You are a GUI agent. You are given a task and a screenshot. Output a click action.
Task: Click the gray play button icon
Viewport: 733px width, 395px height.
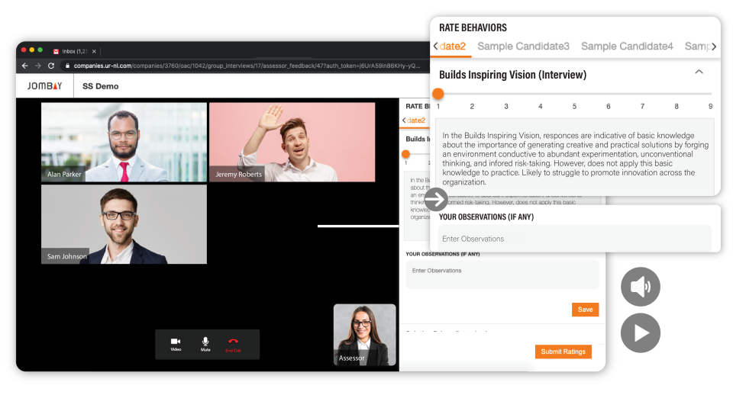(641, 333)
